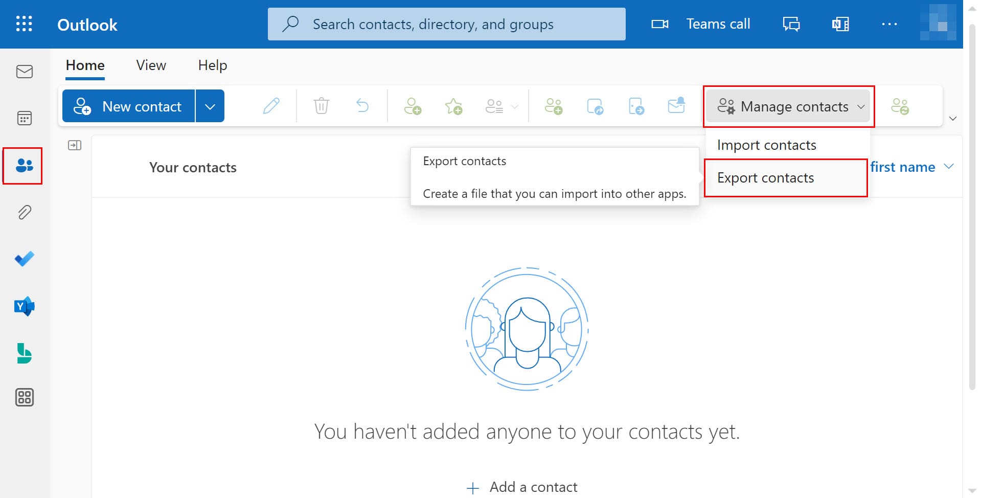Toggle the navigation pane collapse icon
This screenshot has height=498, width=981.
(75, 145)
